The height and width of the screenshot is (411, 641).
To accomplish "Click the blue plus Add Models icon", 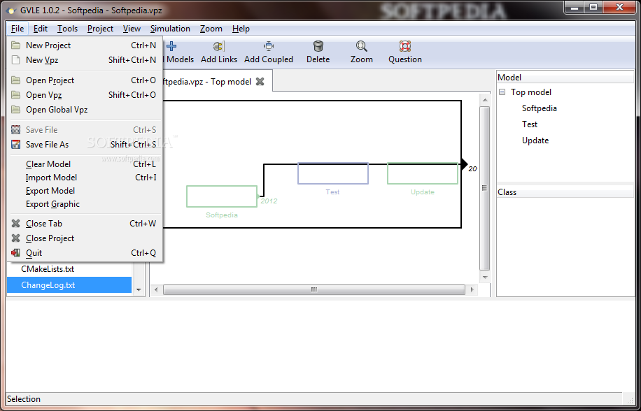I will point(171,46).
